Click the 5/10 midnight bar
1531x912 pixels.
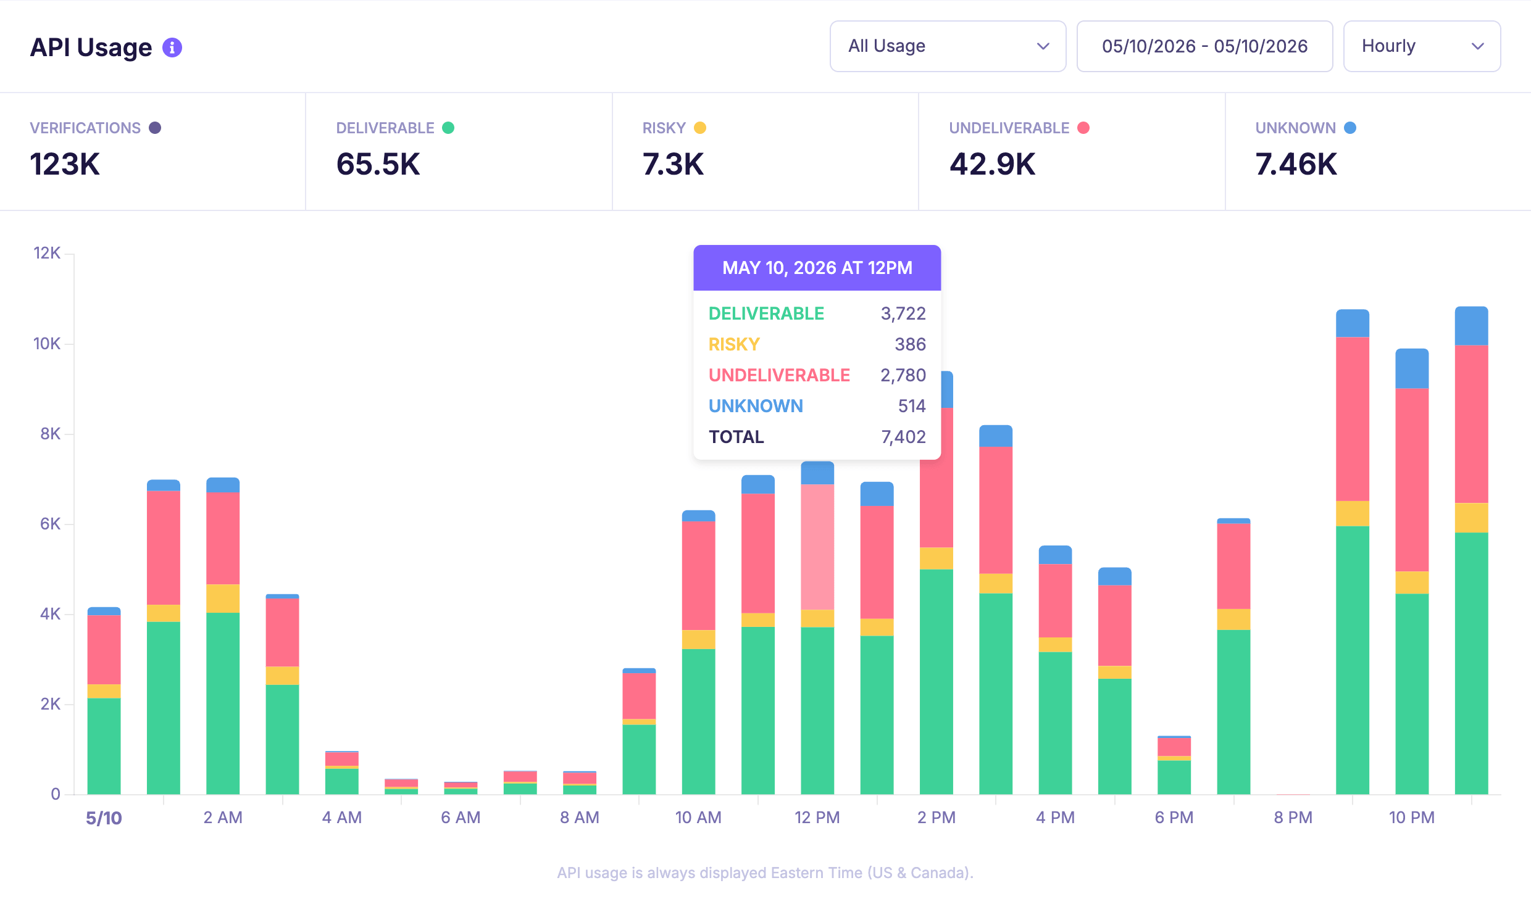[x=104, y=700]
